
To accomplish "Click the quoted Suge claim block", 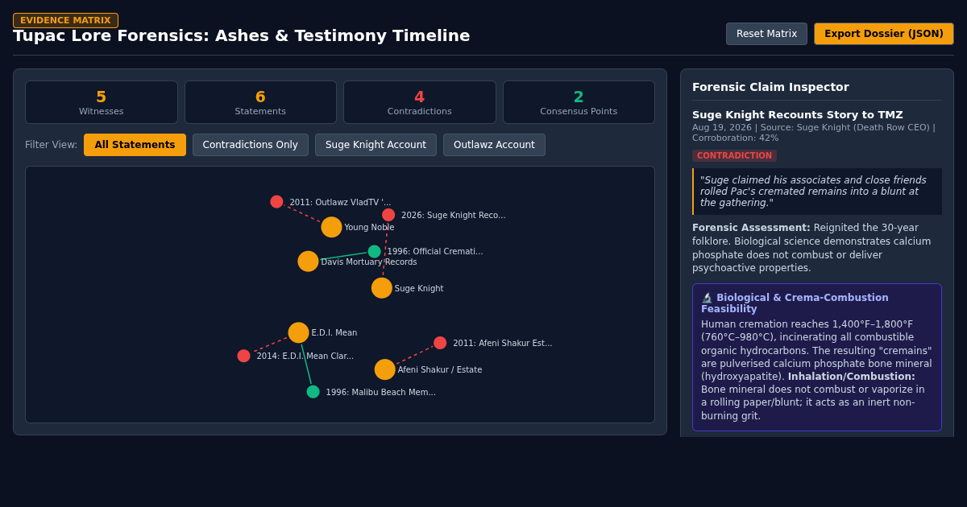I will [817, 192].
